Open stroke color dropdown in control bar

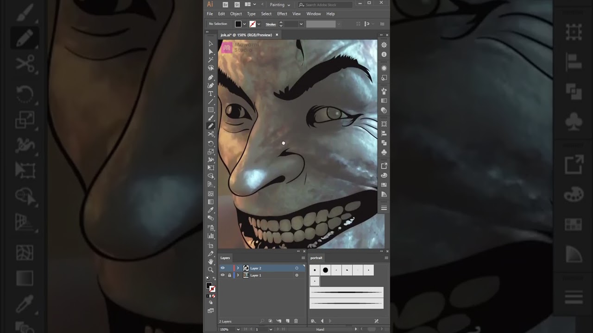pos(259,24)
